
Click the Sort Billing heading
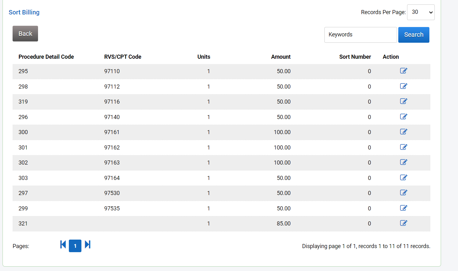click(x=24, y=12)
